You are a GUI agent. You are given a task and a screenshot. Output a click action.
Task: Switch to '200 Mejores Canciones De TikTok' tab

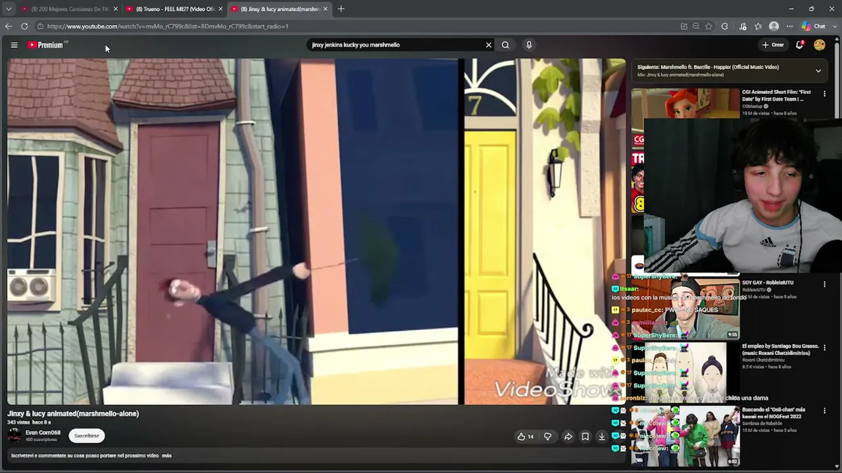[x=69, y=9]
